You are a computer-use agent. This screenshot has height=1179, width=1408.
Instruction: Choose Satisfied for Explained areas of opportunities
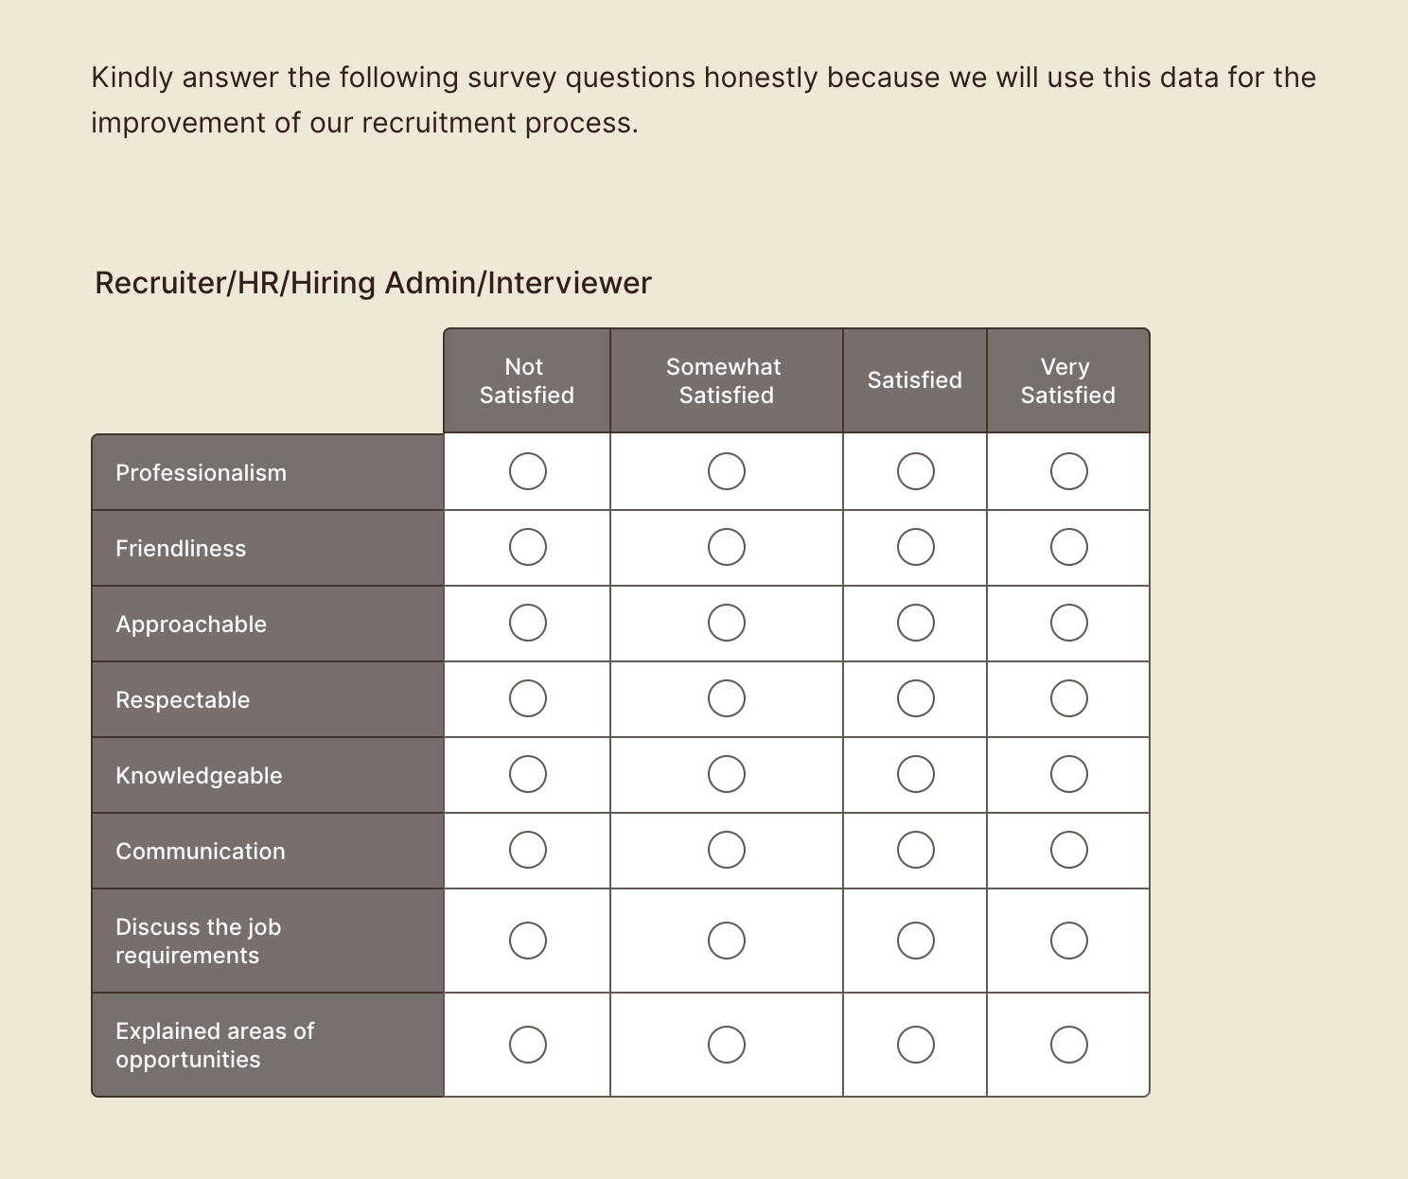(x=915, y=1045)
